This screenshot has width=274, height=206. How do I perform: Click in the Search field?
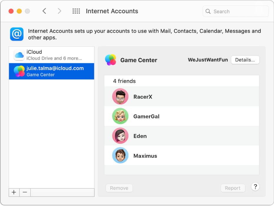(238, 11)
